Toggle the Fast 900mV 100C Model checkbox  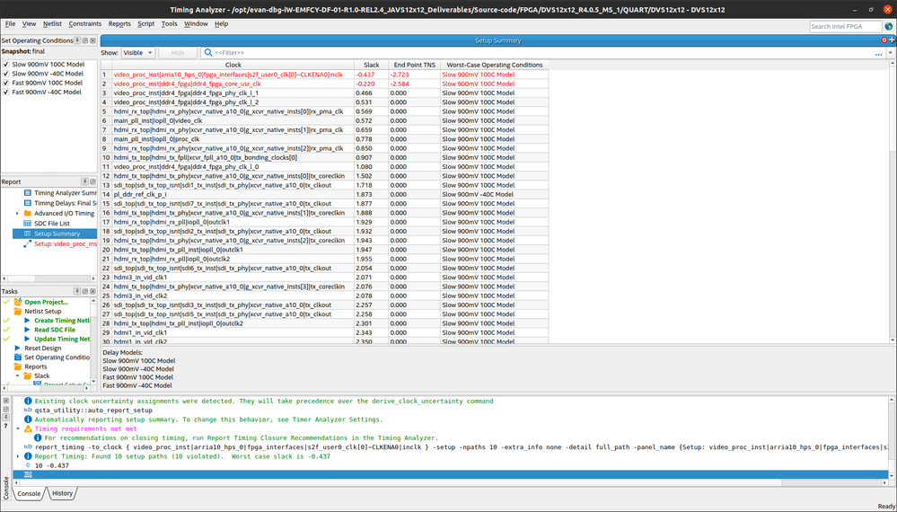6,82
